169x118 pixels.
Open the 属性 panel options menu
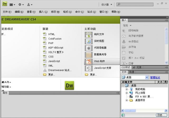coord(118,93)
